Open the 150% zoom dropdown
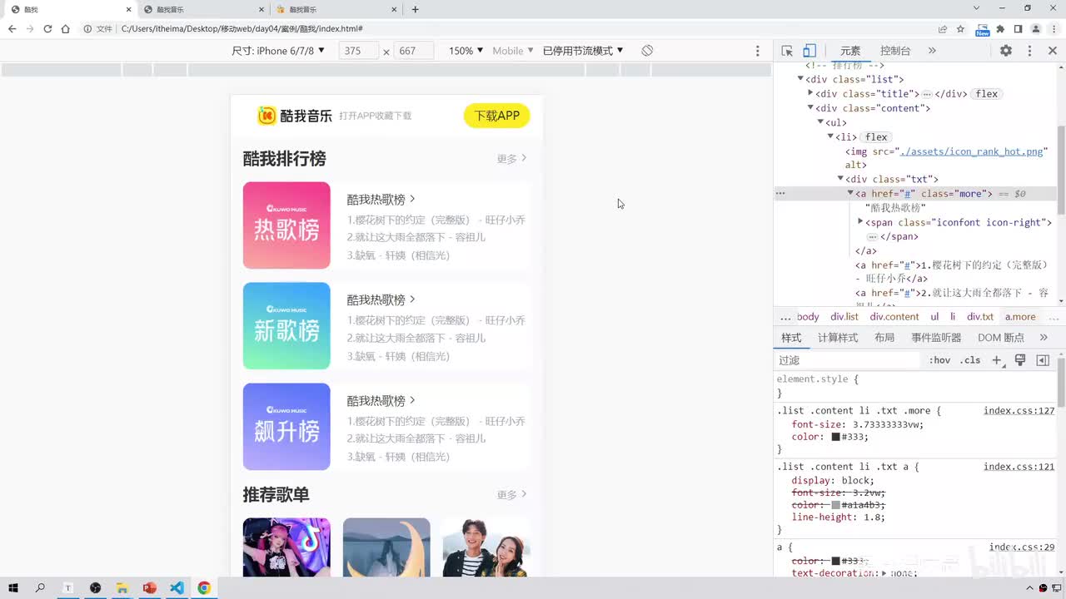The image size is (1066, 599). (466, 51)
